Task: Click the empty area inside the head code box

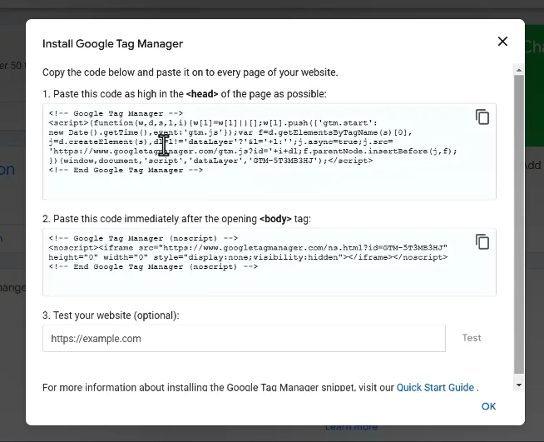Action: pos(250,186)
